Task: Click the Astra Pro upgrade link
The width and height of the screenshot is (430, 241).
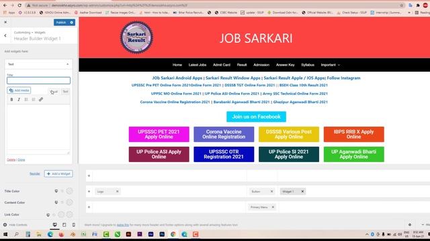Action: (122, 225)
